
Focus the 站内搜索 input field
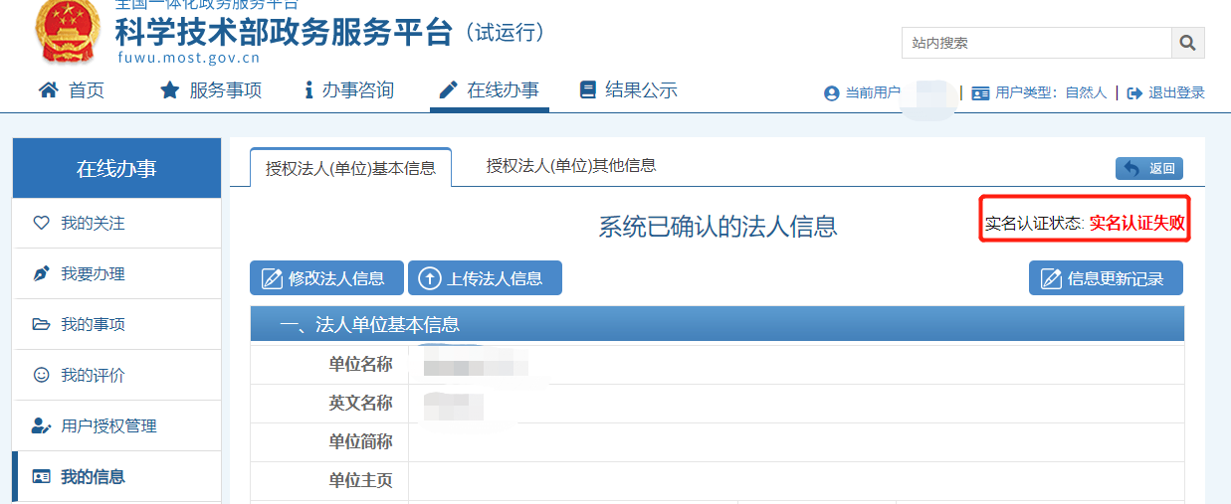click(x=1035, y=43)
